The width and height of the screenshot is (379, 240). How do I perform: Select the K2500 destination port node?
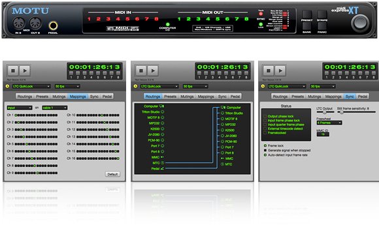coord(222,130)
